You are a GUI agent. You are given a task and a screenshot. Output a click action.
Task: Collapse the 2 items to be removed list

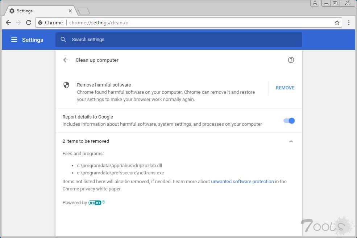[291, 141]
